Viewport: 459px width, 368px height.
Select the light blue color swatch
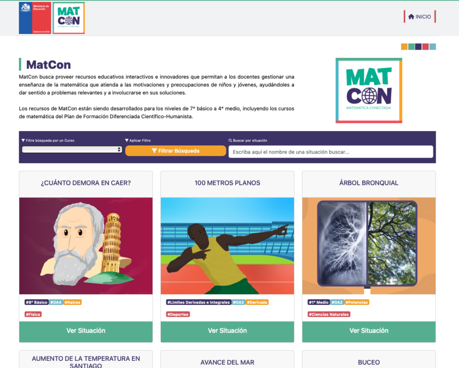pos(433,47)
